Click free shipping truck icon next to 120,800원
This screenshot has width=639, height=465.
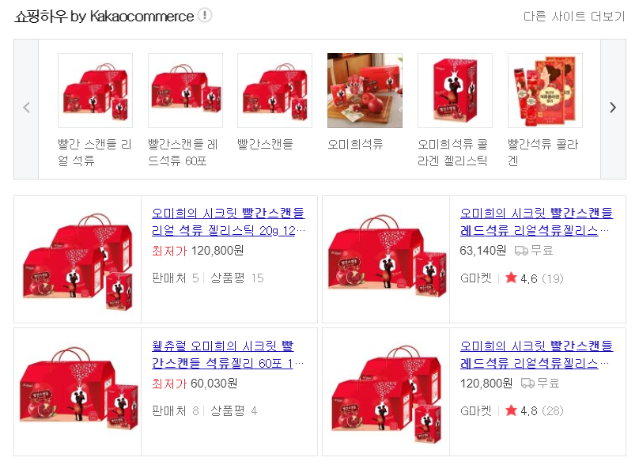pos(527,383)
